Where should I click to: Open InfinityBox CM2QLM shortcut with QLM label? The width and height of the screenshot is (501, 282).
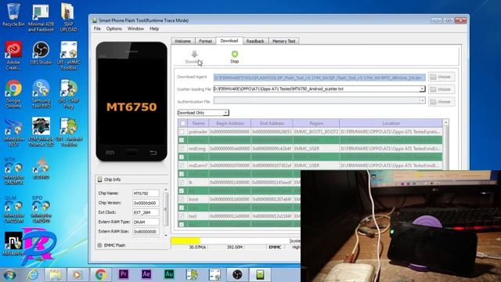pyautogui.click(x=13, y=209)
